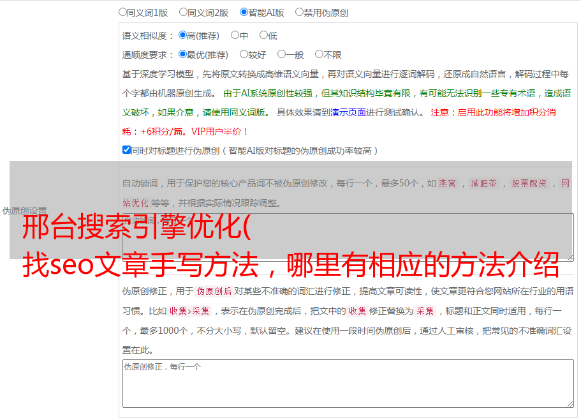Toggle the 同时对标题进行伪原创 checkbox
The width and height of the screenshot is (581, 420).
point(126,150)
